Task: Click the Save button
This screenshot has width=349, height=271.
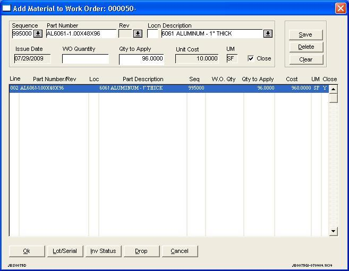Action: tap(305, 34)
